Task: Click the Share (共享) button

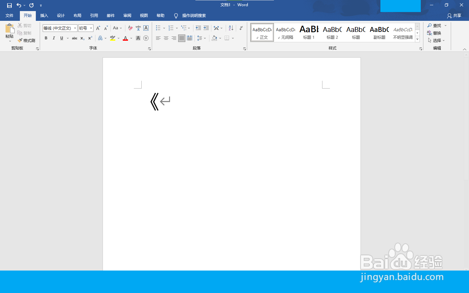Action: [x=454, y=16]
